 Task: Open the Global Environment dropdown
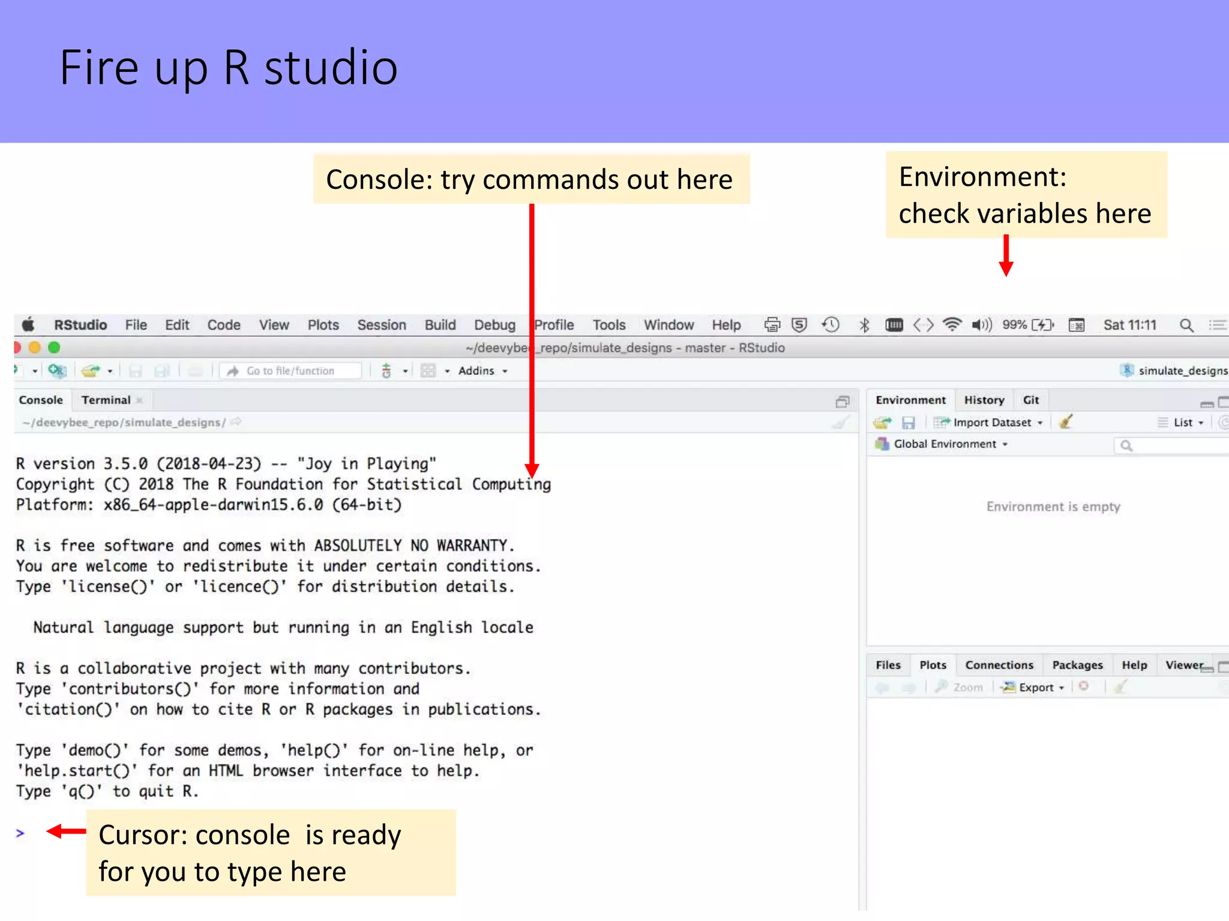point(951,444)
